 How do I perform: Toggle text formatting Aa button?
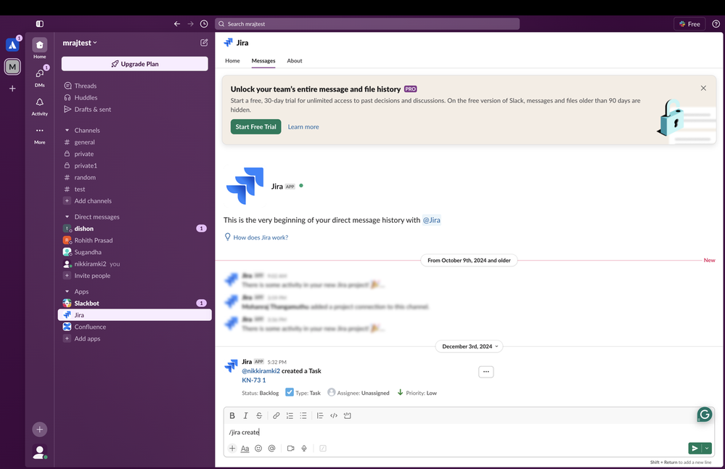245,448
